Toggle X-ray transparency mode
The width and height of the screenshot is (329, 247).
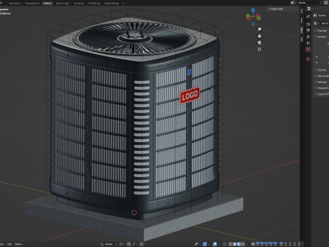click(225, 244)
